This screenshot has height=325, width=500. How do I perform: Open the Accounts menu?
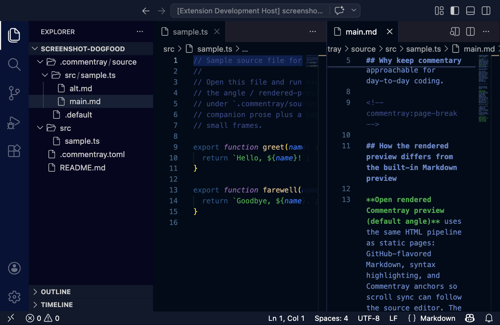point(14,268)
